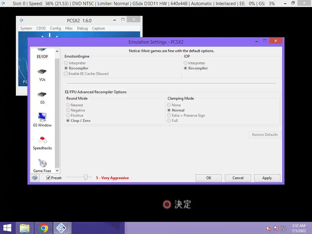Launch Google Chrome from the taskbar
This screenshot has height=234, width=312.
(x=44, y=228)
